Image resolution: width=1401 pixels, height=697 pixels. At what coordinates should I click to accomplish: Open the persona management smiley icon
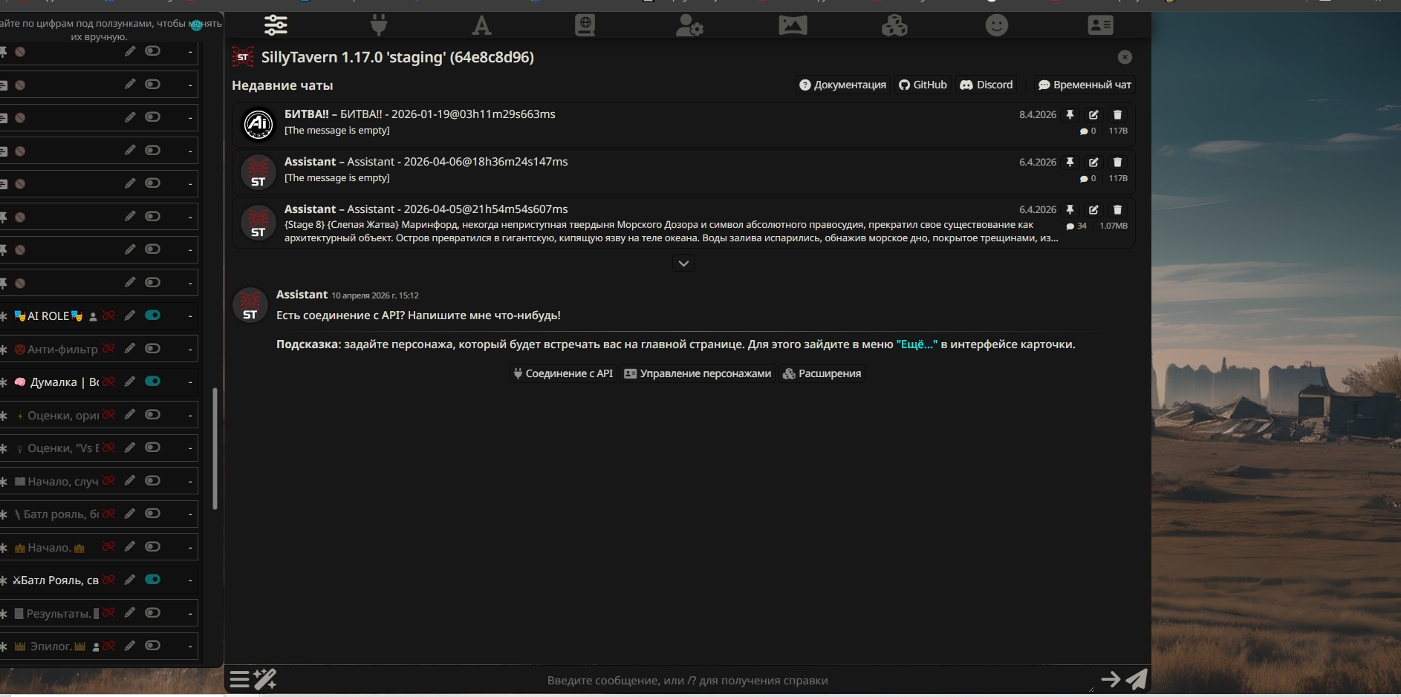click(x=997, y=25)
